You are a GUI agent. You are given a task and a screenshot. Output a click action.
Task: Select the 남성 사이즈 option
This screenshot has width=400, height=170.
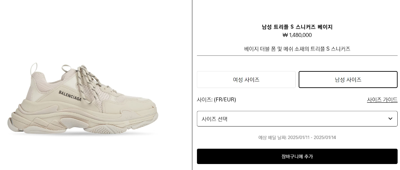pyautogui.click(x=348, y=80)
